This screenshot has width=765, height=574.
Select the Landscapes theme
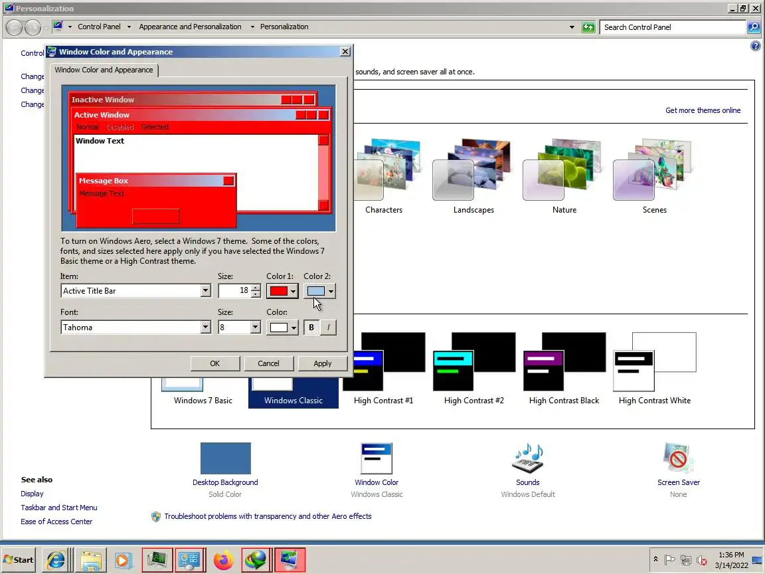coord(473,176)
